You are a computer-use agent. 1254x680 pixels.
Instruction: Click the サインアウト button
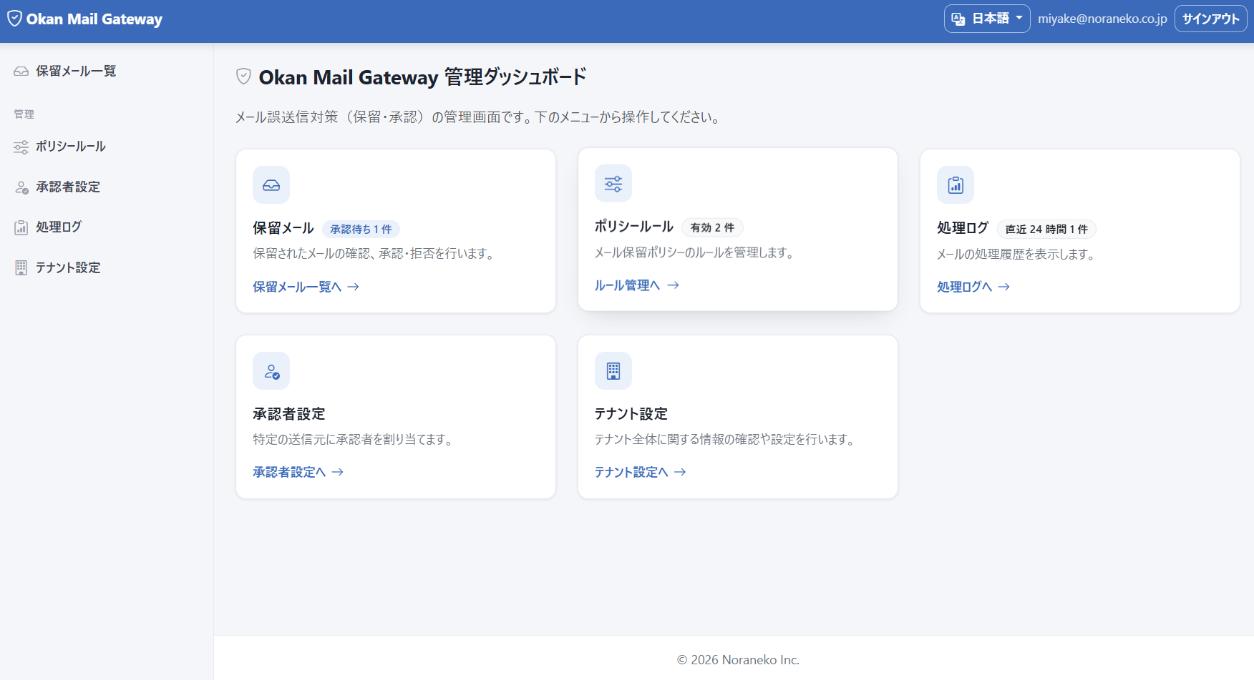1211,19
